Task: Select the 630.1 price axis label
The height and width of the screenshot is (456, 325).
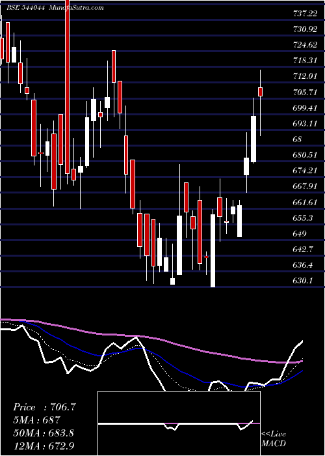Action: tap(302, 281)
